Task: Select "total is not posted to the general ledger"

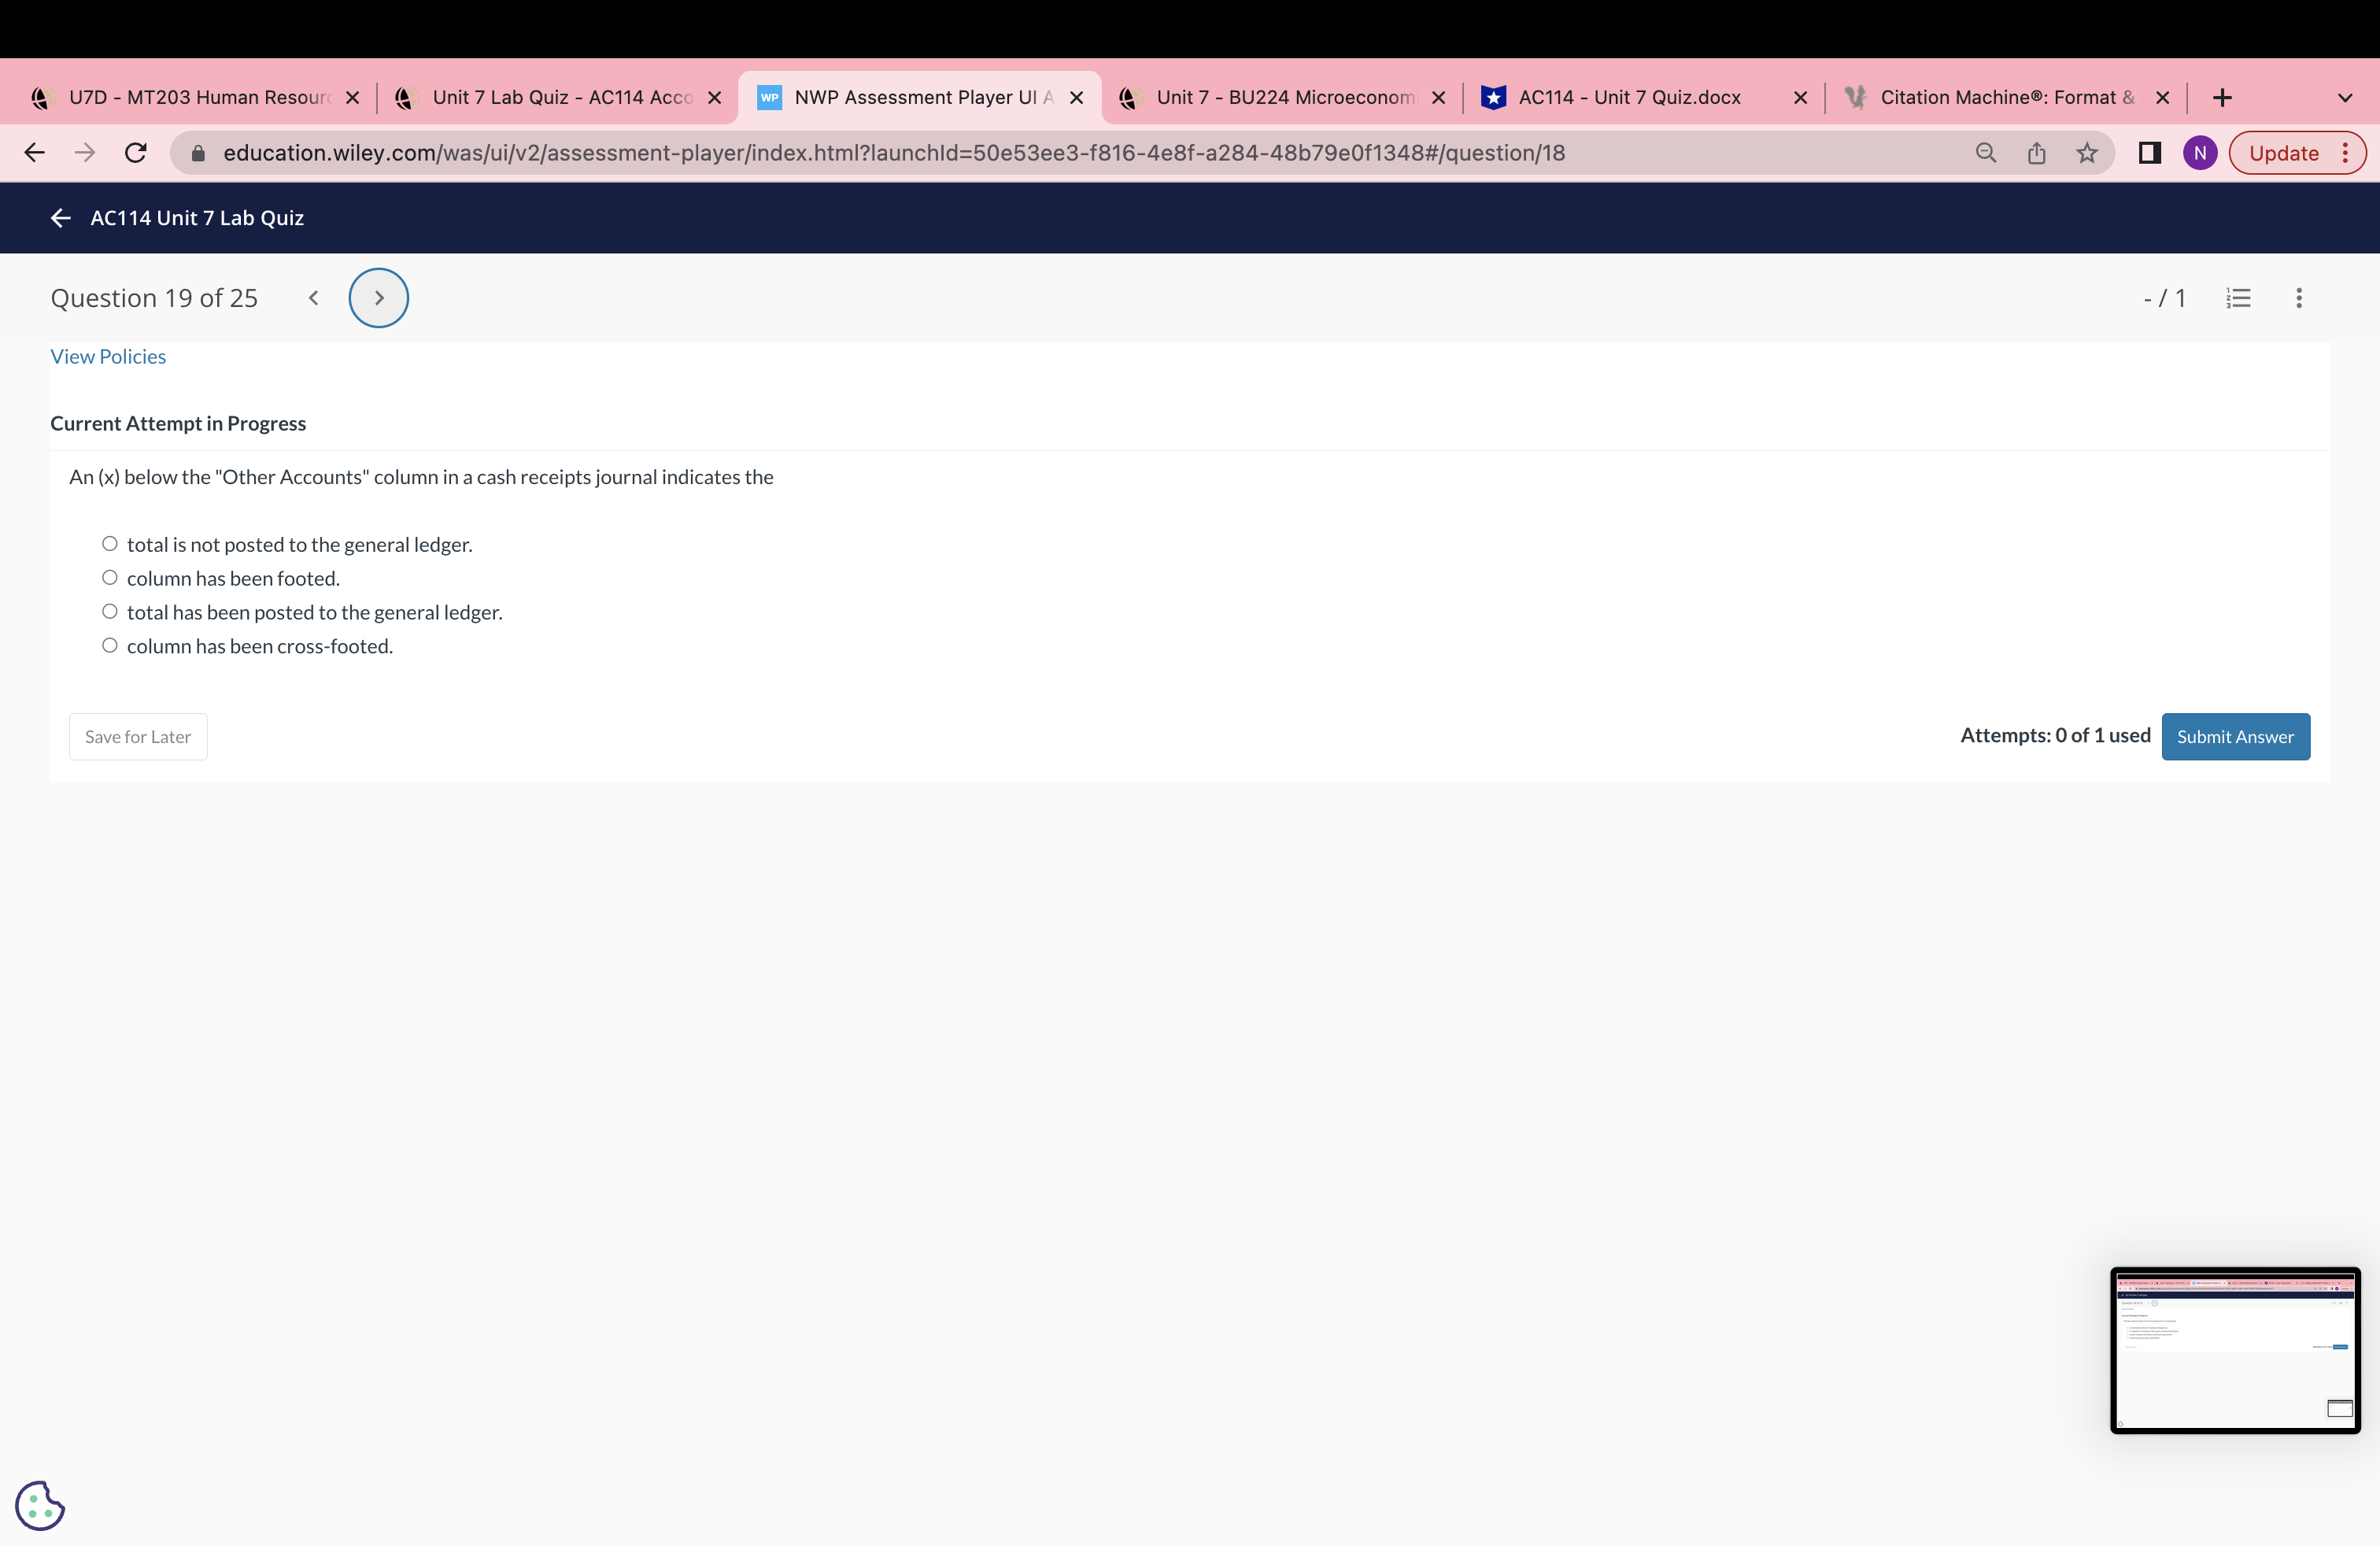Action: tap(110, 544)
